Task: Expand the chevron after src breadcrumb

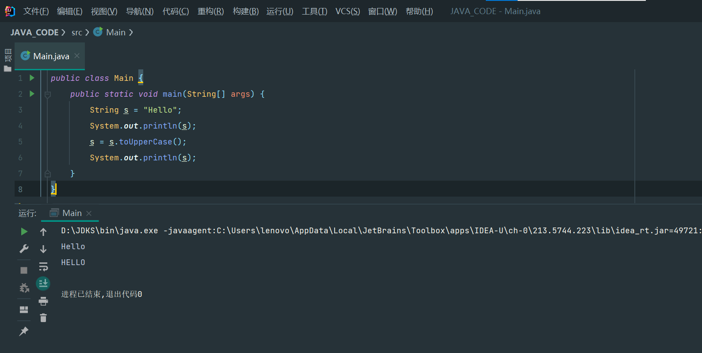Action: pos(87,32)
